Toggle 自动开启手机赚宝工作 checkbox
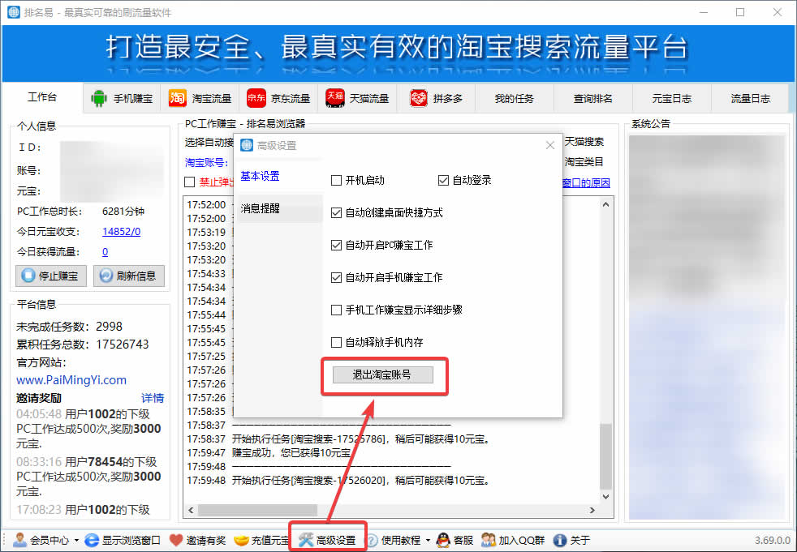Viewport: 797px width, 552px height. 336,277
